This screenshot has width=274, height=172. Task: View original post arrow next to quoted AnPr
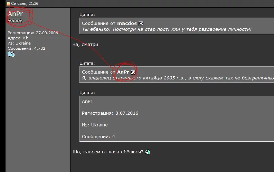click(133, 72)
